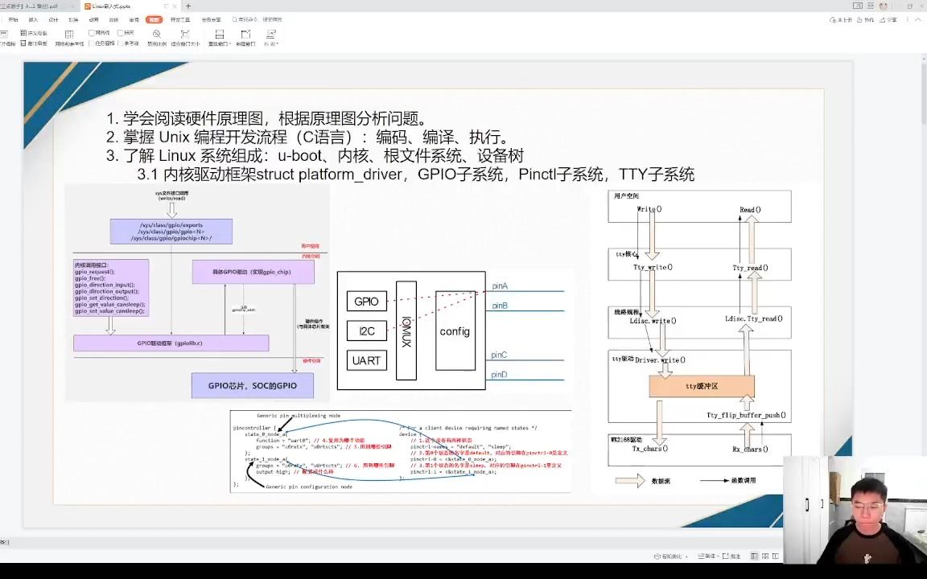The image size is (927, 579).
Task: Open the zoom ratio (显示比例) dialog
Action: click(x=157, y=35)
